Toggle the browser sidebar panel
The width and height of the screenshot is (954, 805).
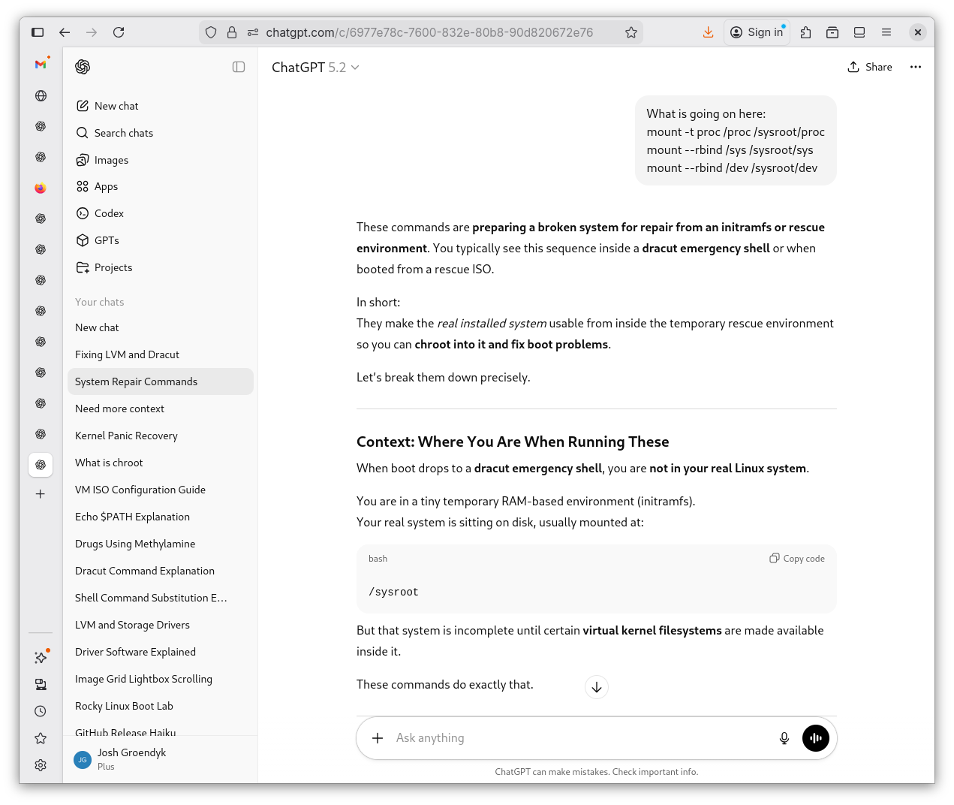click(38, 32)
